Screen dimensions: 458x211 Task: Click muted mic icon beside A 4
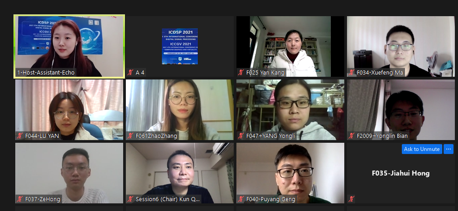click(x=130, y=73)
